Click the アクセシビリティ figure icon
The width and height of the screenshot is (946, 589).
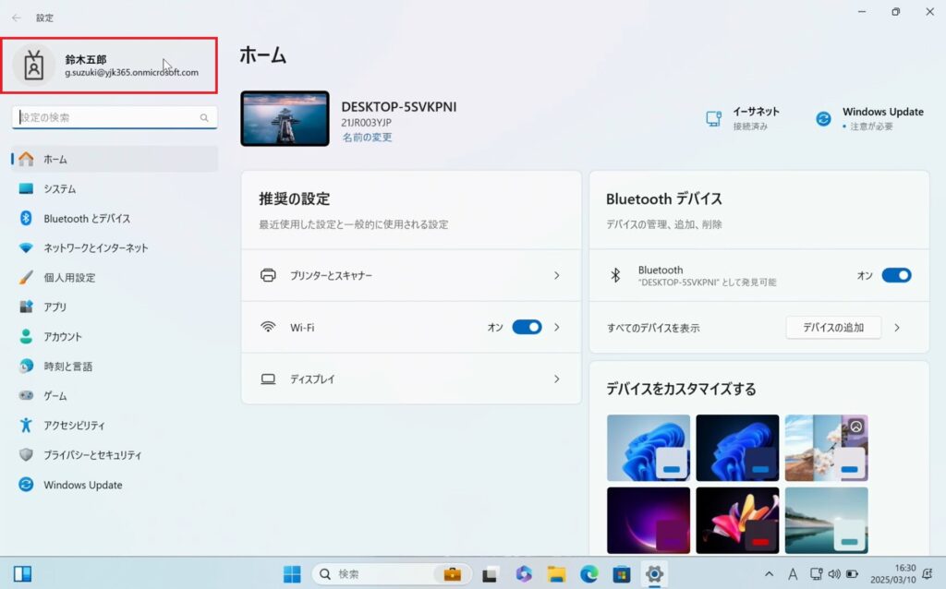click(x=26, y=425)
